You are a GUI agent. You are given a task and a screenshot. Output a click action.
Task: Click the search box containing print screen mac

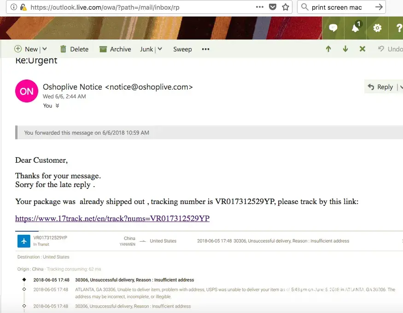click(x=341, y=7)
